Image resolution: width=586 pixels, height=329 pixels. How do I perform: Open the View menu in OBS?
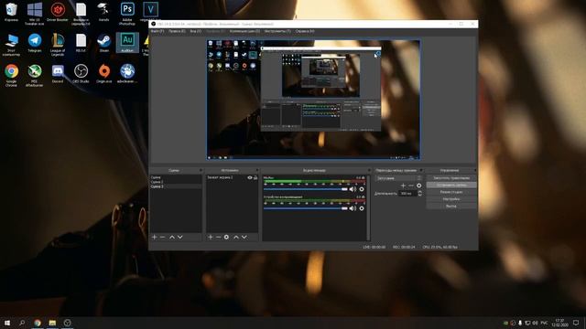[x=195, y=31]
